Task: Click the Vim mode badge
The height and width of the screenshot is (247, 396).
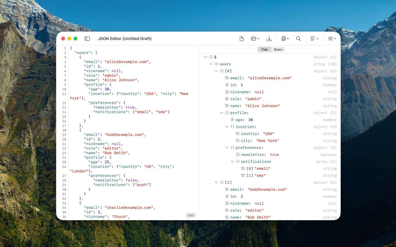Action: pyautogui.click(x=191, y=215)
